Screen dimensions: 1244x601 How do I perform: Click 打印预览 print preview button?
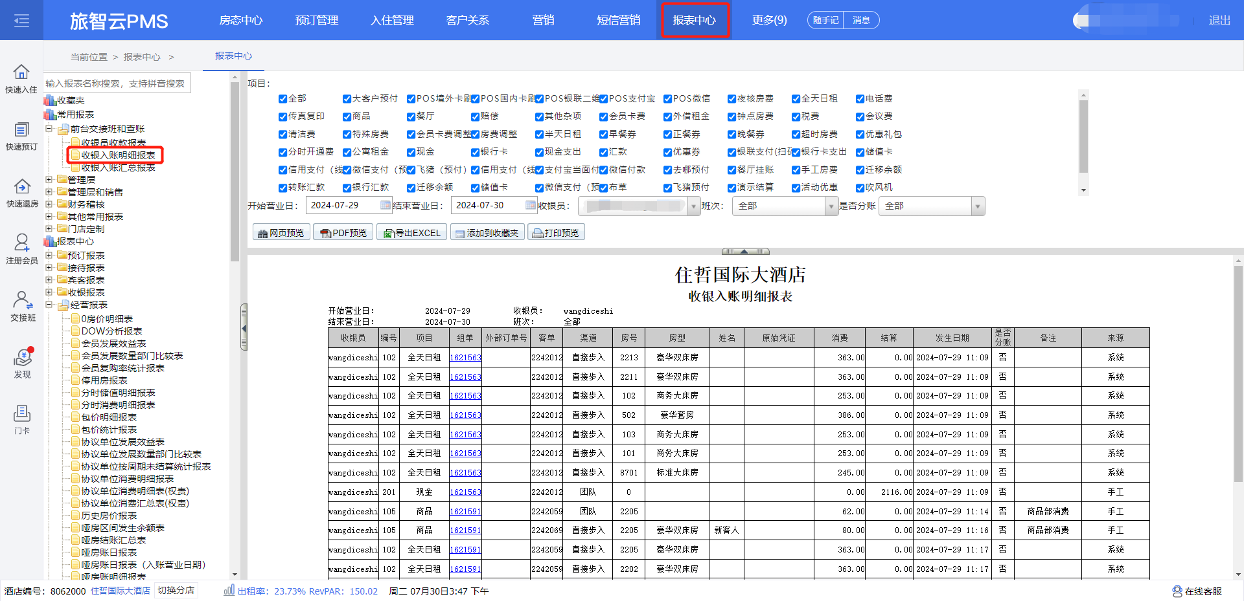click(556, 233)
